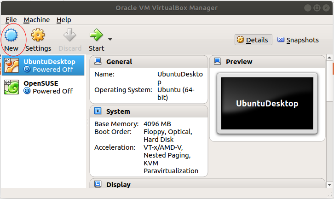Open Settings with the gear icon
Viewport: 334px width, 199px height.
(38, 35)
